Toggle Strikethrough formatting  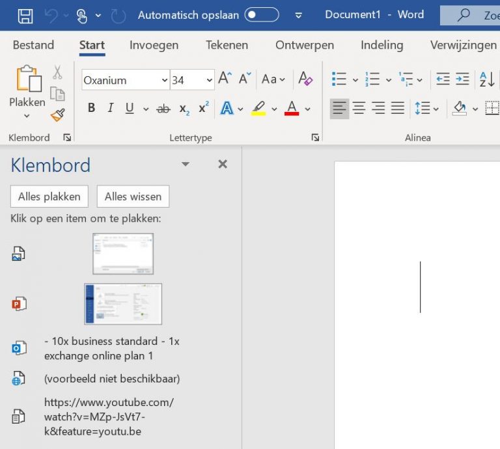(x=163, y=109)
